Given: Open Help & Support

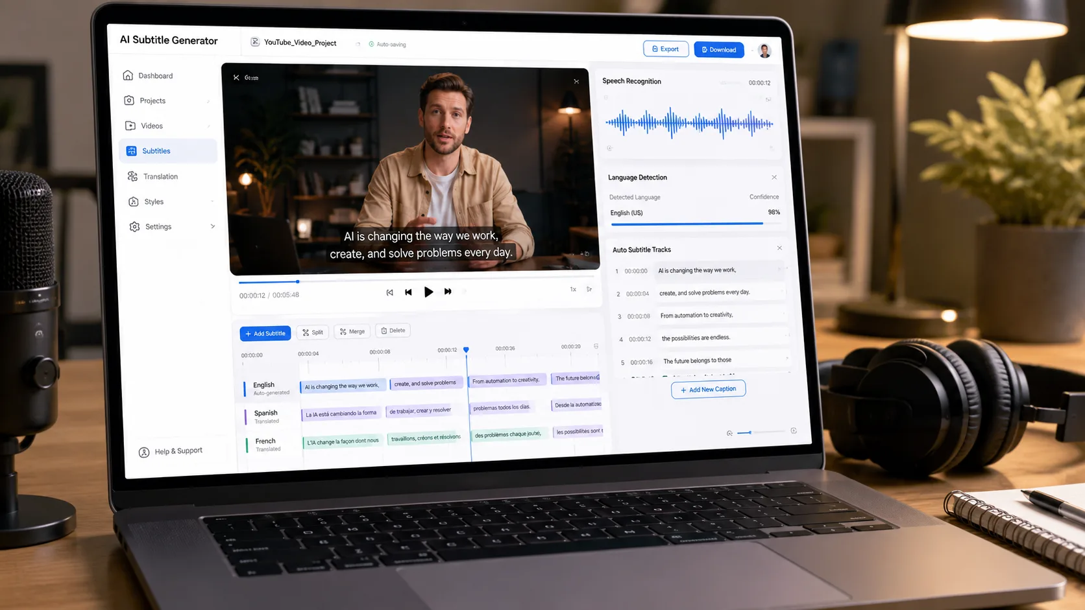Looking at the screenshot, I should [x=171, y=451].
